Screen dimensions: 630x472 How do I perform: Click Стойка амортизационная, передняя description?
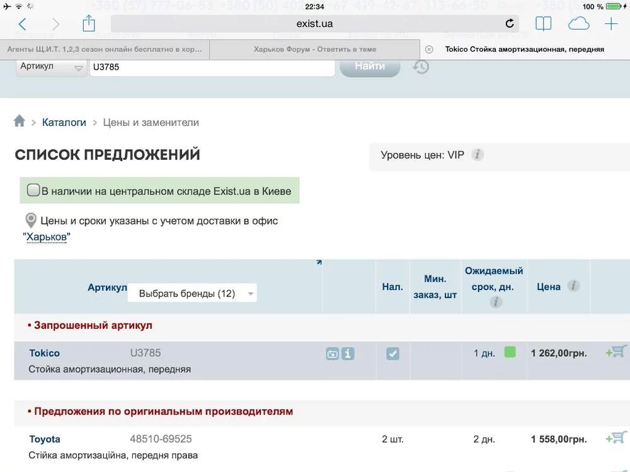(x=110, y=369)
